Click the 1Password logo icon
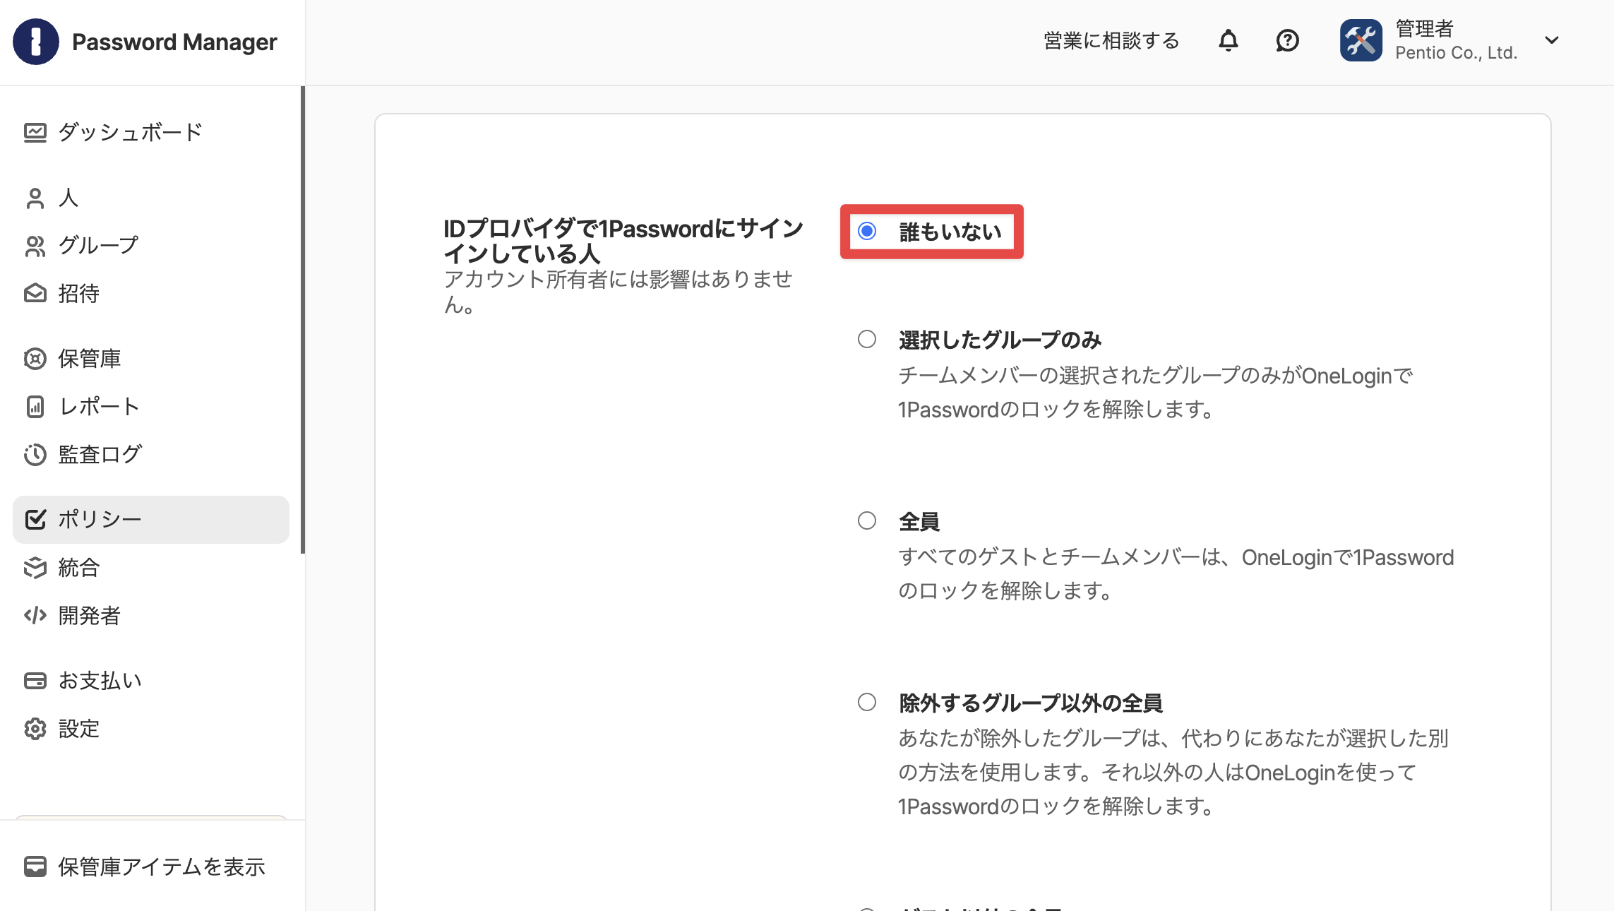1614x911 pixels. (35, 42)
